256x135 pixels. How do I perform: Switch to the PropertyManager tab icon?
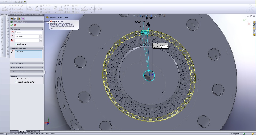click(x=15, y=19)
